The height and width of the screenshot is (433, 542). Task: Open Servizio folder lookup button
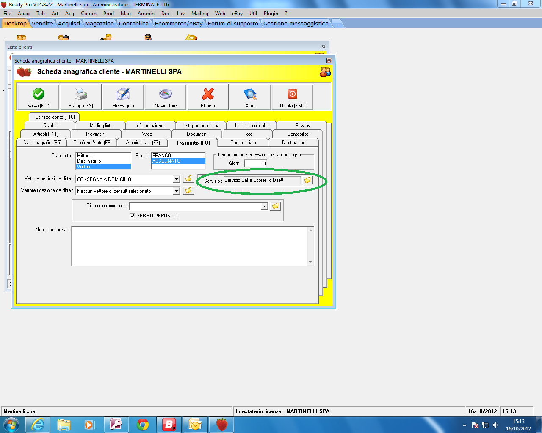pyautogui.click(x=307, y=180)
